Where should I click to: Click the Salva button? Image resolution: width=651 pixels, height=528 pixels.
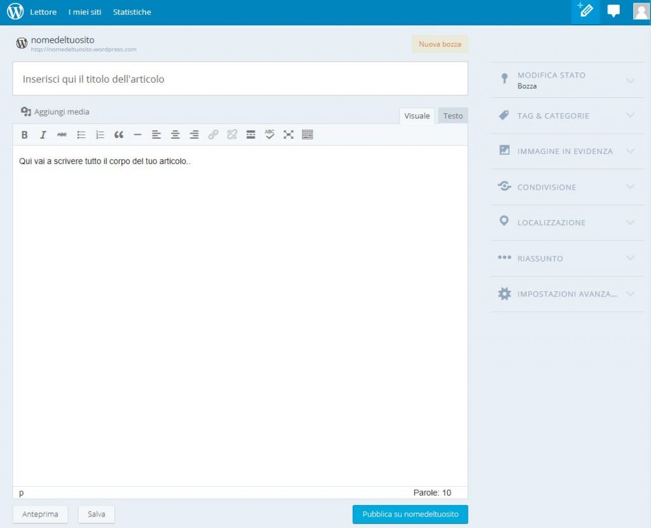(97, 514)
